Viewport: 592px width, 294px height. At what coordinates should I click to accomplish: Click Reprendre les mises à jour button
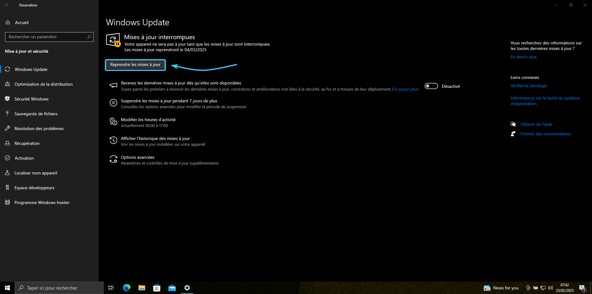(x=135, y=65)
